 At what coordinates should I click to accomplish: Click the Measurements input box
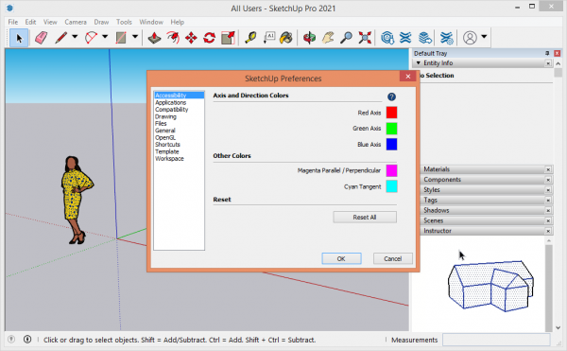click(x=496, y=340)
